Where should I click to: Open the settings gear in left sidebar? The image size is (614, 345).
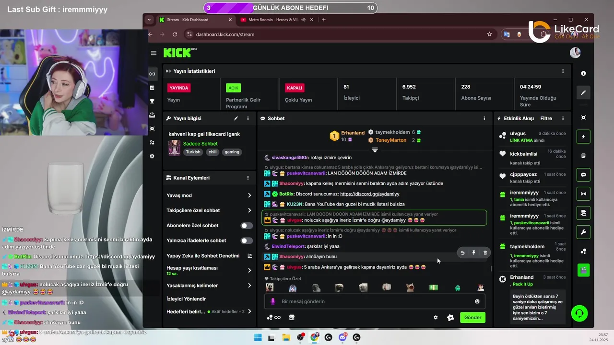pos(152,156)
